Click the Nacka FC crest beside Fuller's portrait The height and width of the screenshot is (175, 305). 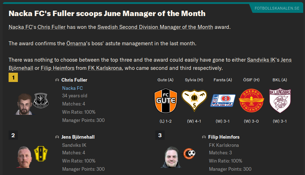41,100
